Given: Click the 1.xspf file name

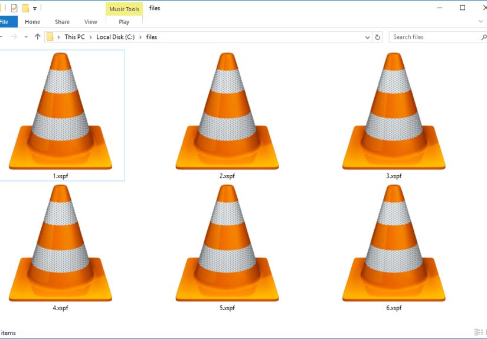Looking at the screenshot, I should (x=60, y=176).
